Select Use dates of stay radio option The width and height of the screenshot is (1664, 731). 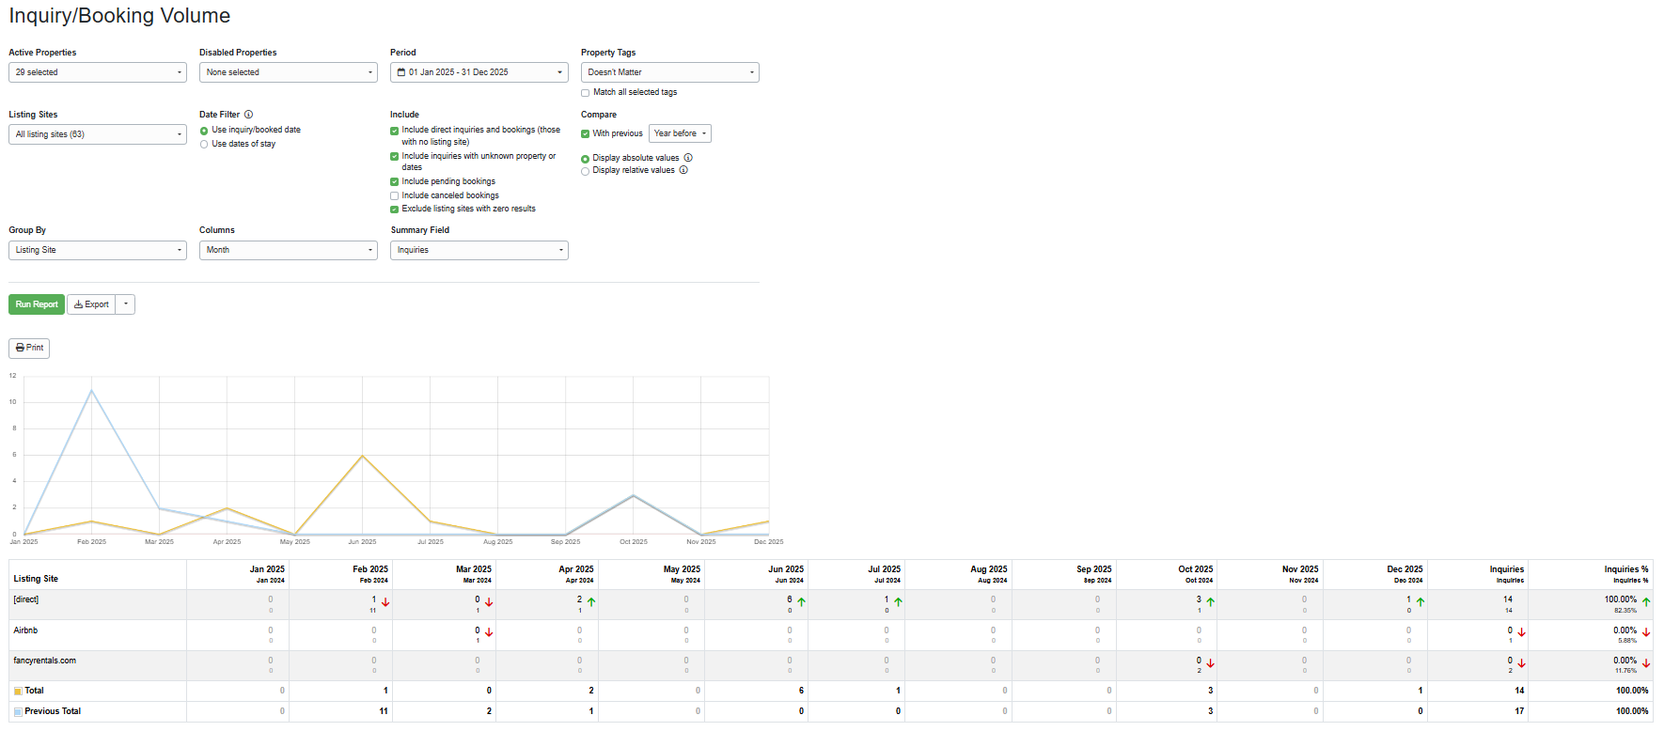click(204, 145)
